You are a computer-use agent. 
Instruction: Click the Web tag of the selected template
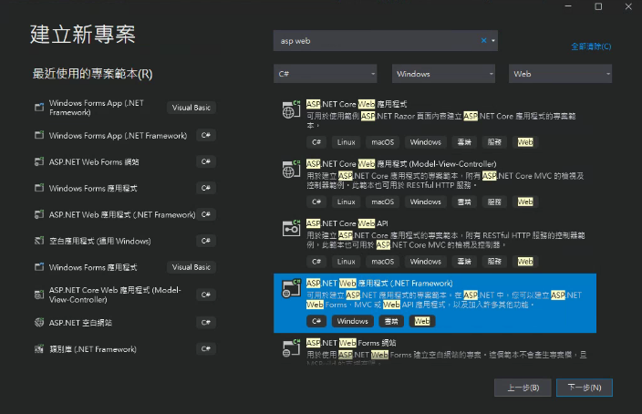click(x=422, y=321)
